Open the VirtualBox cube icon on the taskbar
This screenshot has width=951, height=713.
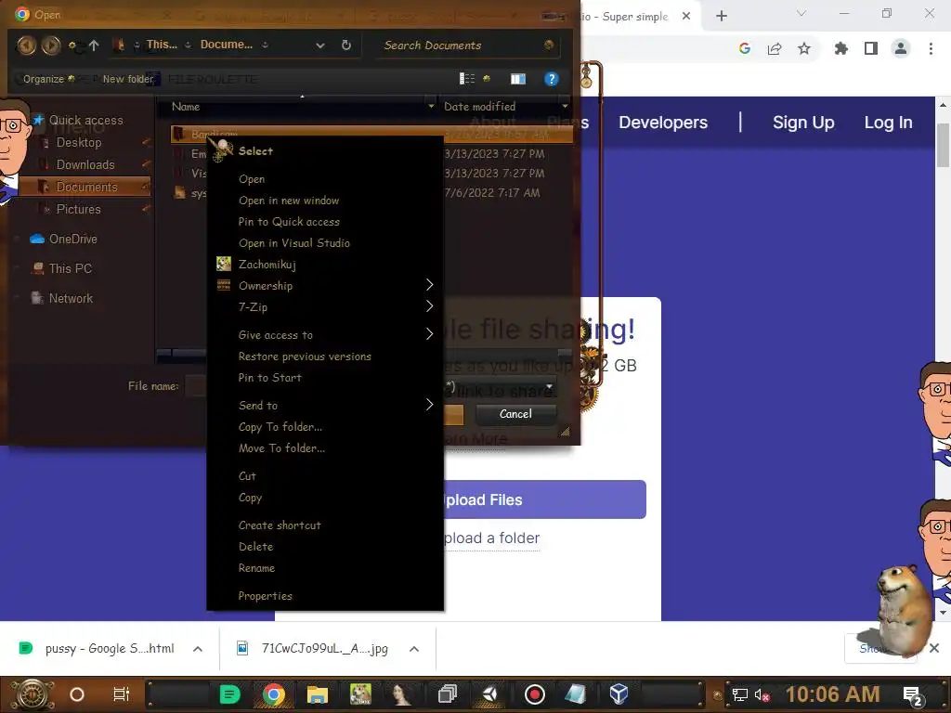click(x=618, y=694)
